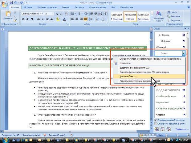
Task: Click the Grow Font icon
Action: click(57, 14)
